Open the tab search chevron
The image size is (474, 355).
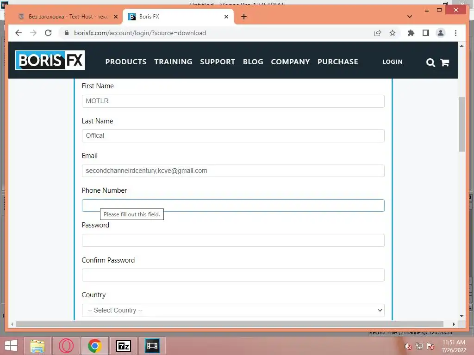click(410, 17)
